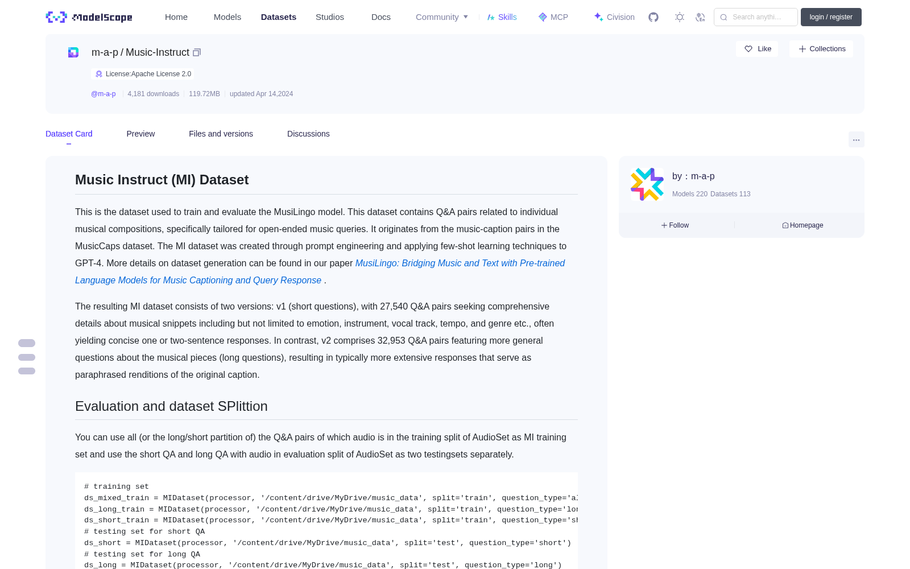
Task: Open the MCP page
Action: [x=553, y=17]
